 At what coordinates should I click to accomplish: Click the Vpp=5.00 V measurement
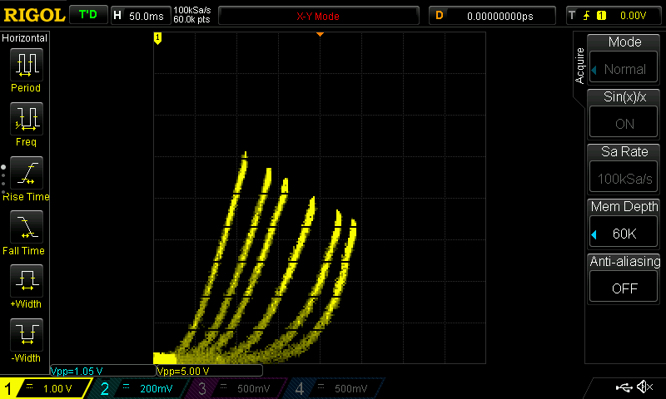tap(210, 371)
